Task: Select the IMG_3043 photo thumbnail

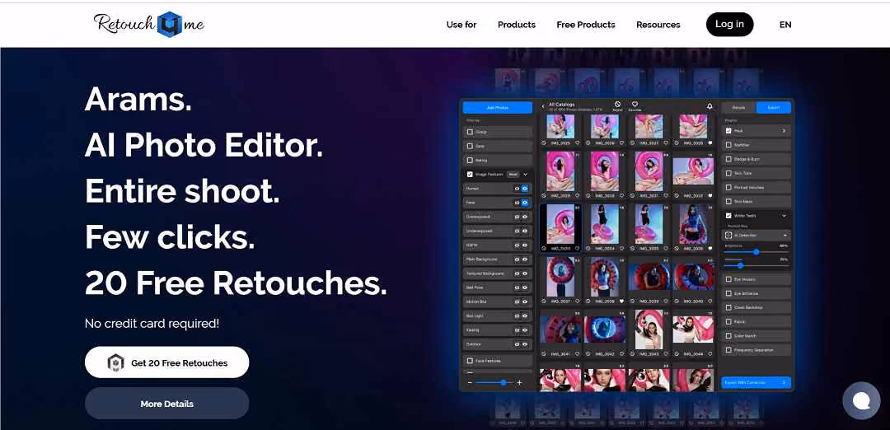Action: [649, 330]
